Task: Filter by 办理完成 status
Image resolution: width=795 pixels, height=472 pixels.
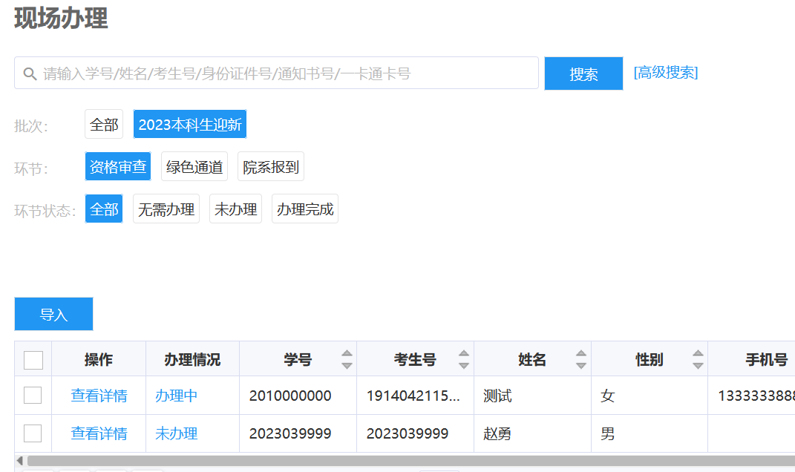Action: pyautogui.click(x=305, y=209)
